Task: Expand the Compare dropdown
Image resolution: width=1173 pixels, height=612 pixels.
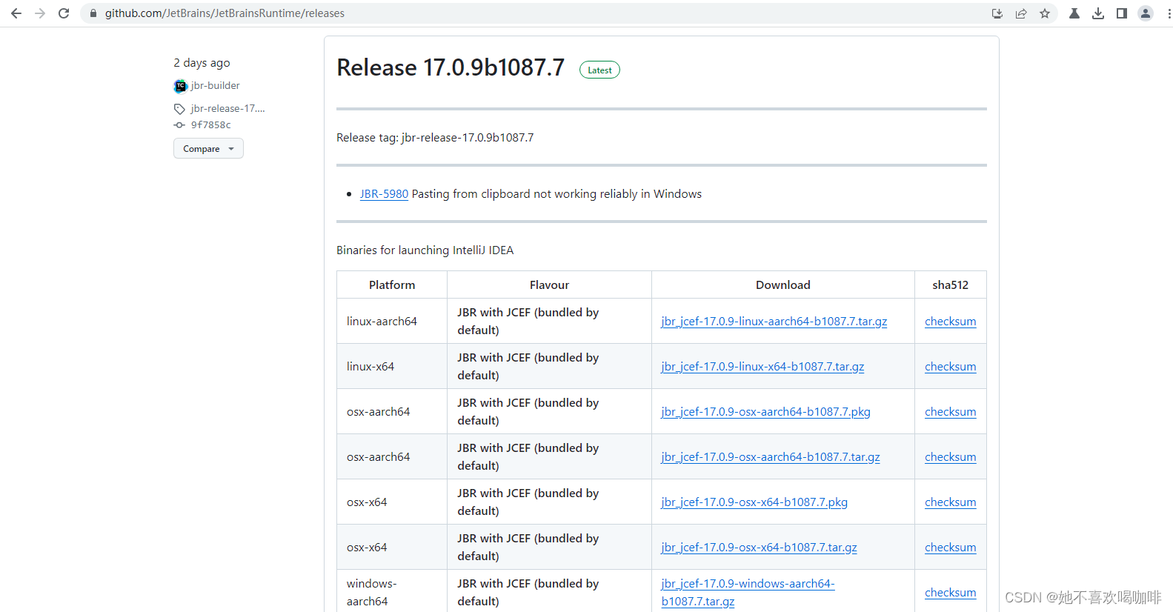Action: (x=208, y=149)
